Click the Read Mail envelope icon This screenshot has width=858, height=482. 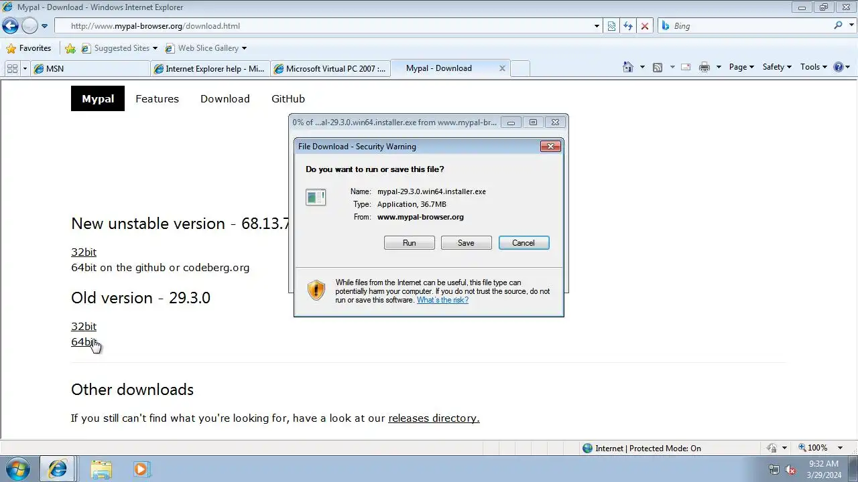click(x=686, y=67)
